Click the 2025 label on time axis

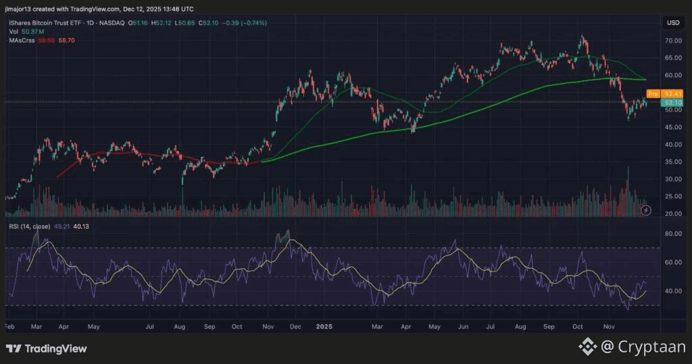point(326,325)
